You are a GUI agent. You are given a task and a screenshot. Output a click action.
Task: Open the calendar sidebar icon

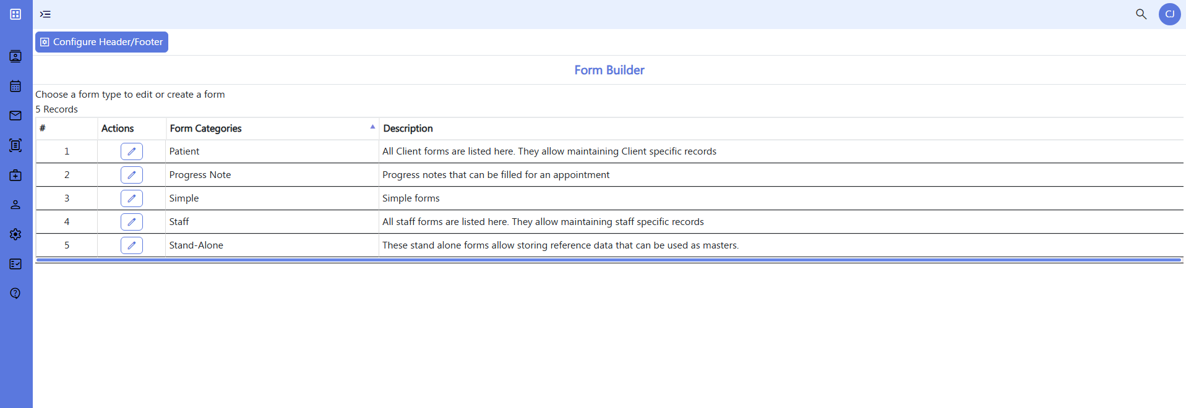click(15, 86)
